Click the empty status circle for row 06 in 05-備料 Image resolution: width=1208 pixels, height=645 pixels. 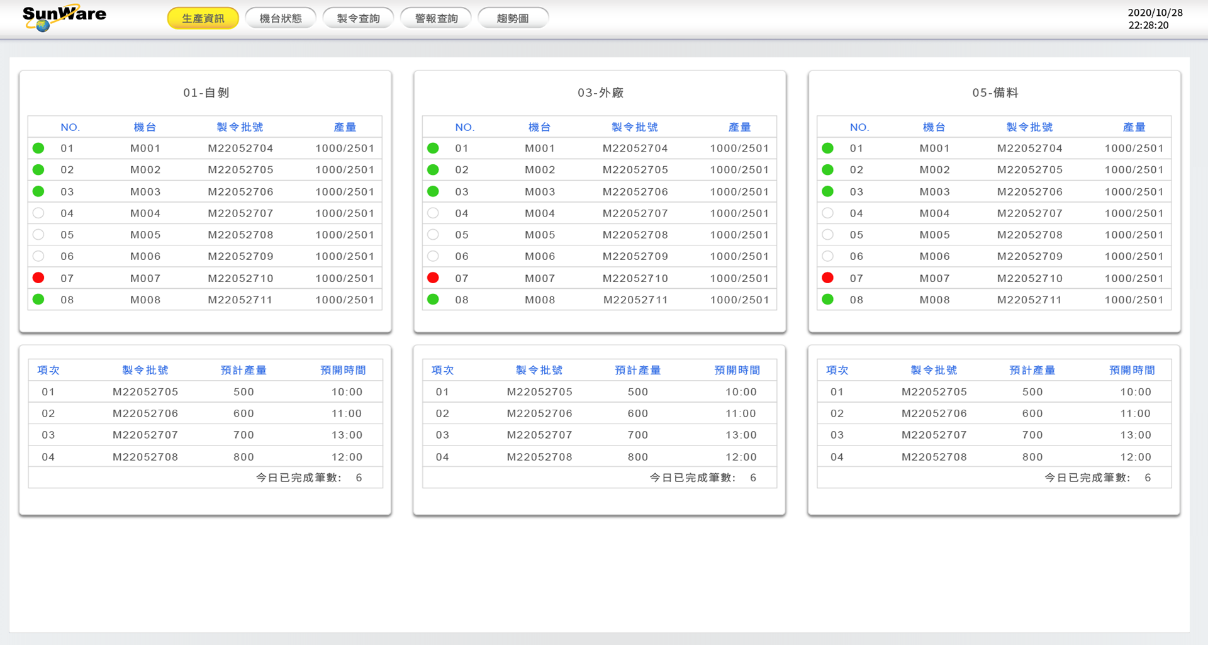828,256
